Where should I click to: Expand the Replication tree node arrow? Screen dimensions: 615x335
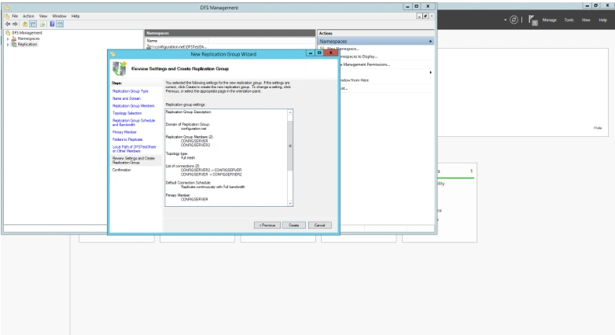coord(8,45)
